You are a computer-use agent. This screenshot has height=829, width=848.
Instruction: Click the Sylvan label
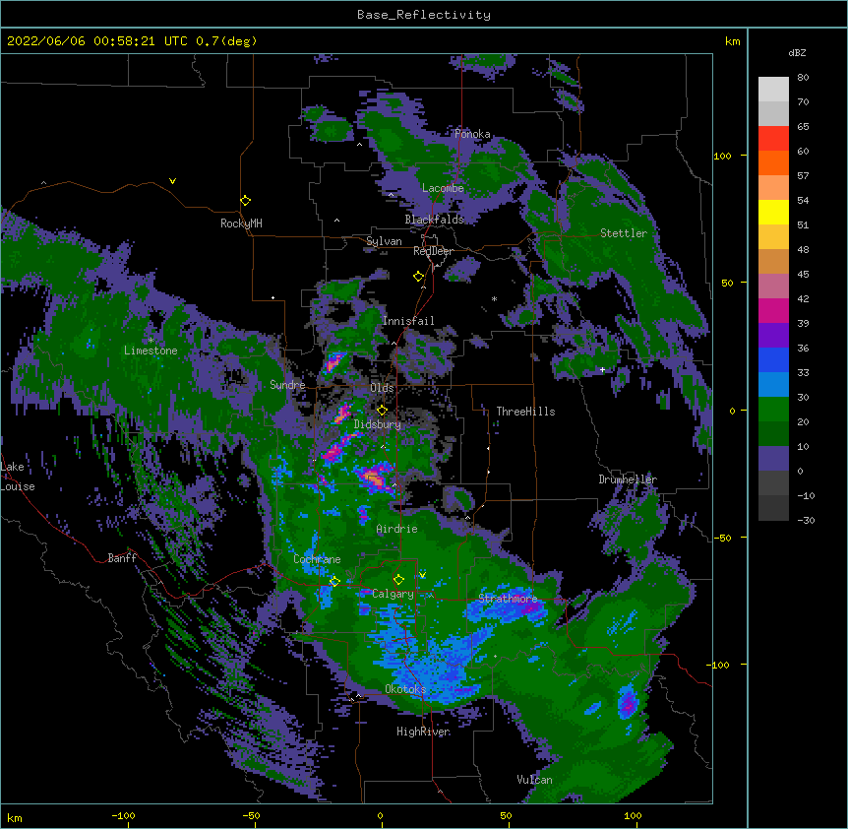384,241
